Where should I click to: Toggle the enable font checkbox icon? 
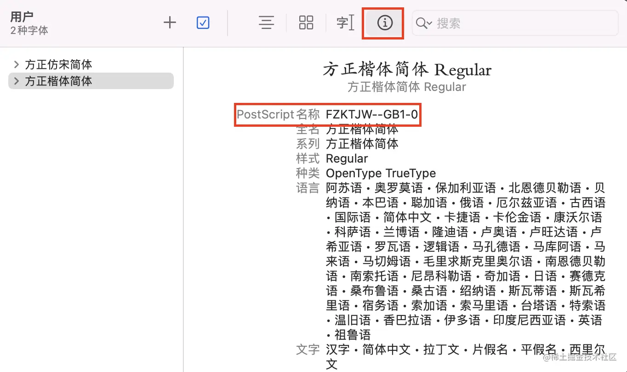(203, 23)
